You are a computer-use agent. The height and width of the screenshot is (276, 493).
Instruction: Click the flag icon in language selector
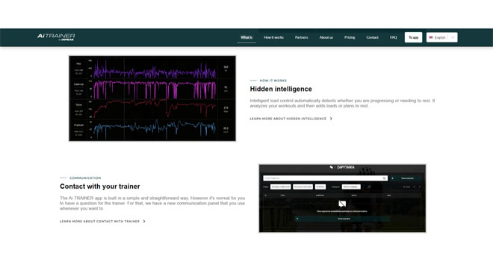(x=431, y=37)
